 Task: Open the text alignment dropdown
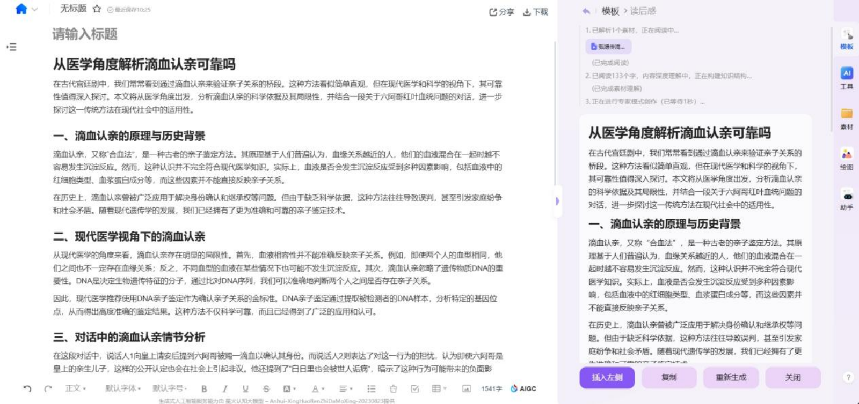click(346, 389)
